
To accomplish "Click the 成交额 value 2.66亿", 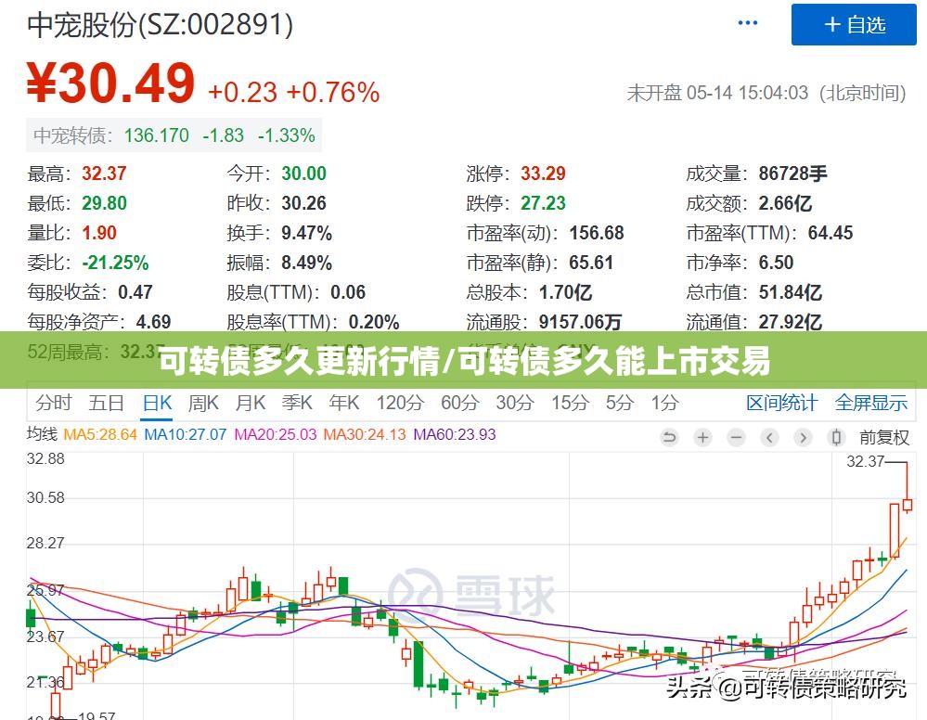I will point(785,203).
